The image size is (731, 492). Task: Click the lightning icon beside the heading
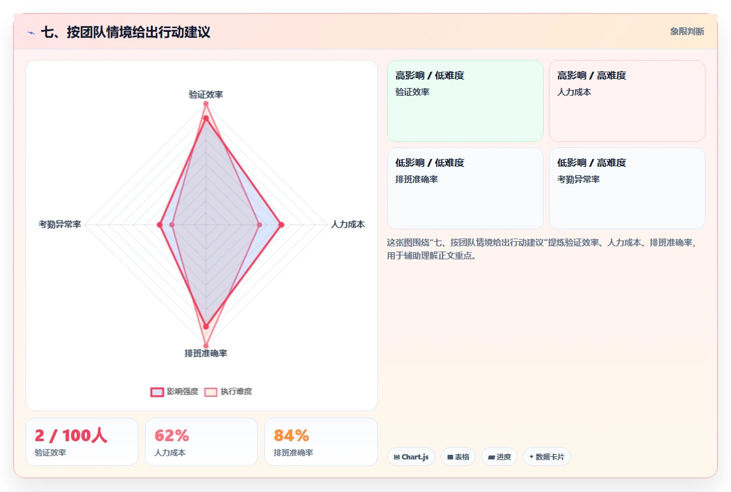(31, 33)
